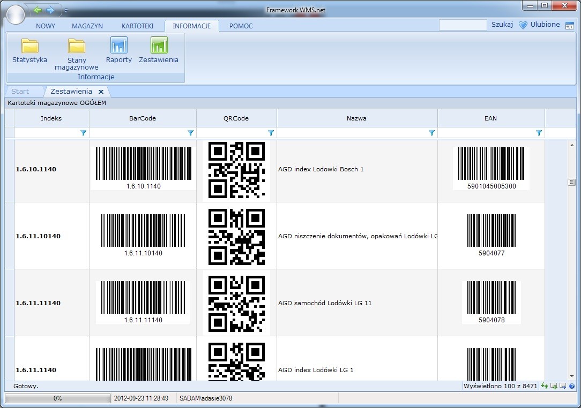Image resolution: width=581 pixels, height=408 pixels.
Task: Click the ribbon layout icon beside Ulubione
Action: pos(570,26)
